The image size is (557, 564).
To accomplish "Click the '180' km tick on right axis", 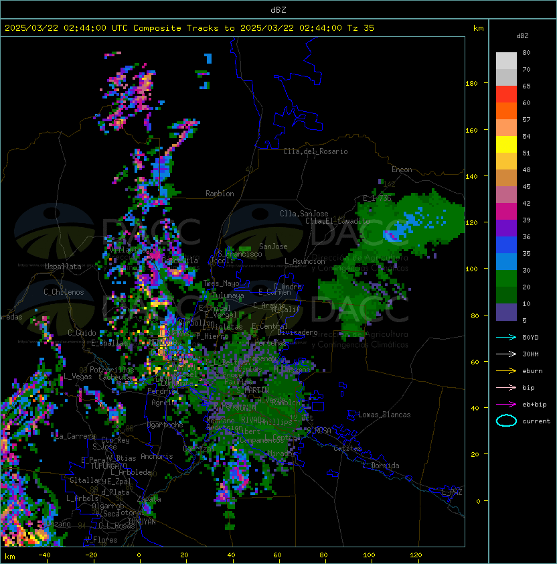I will click(471, 84).
